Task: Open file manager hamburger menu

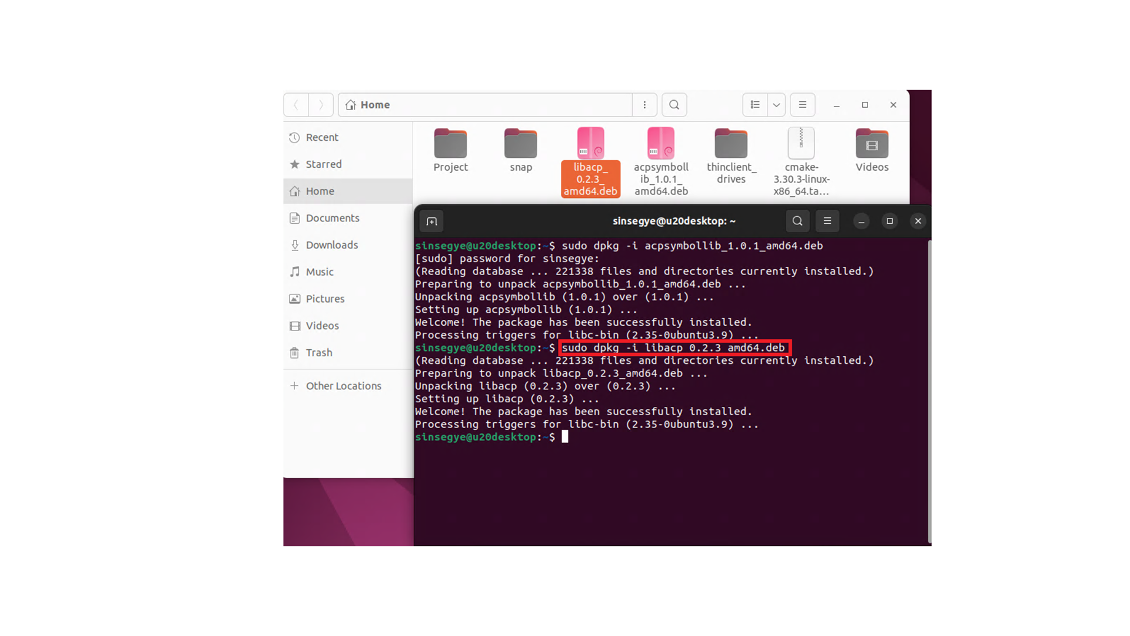Action: (802, 105)
